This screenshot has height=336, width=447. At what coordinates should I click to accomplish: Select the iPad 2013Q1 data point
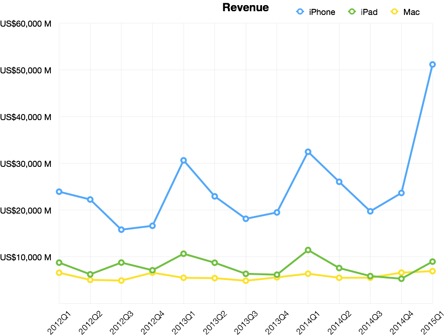tap(184, 254)
